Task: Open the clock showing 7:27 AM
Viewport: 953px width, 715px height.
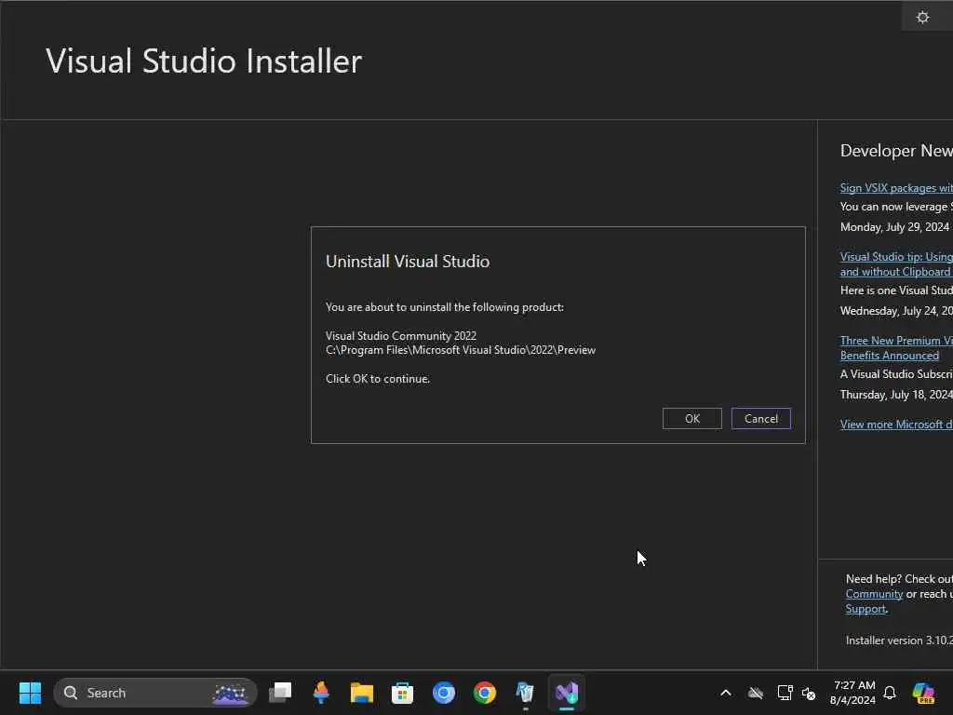Action: [x=852, y=693]
